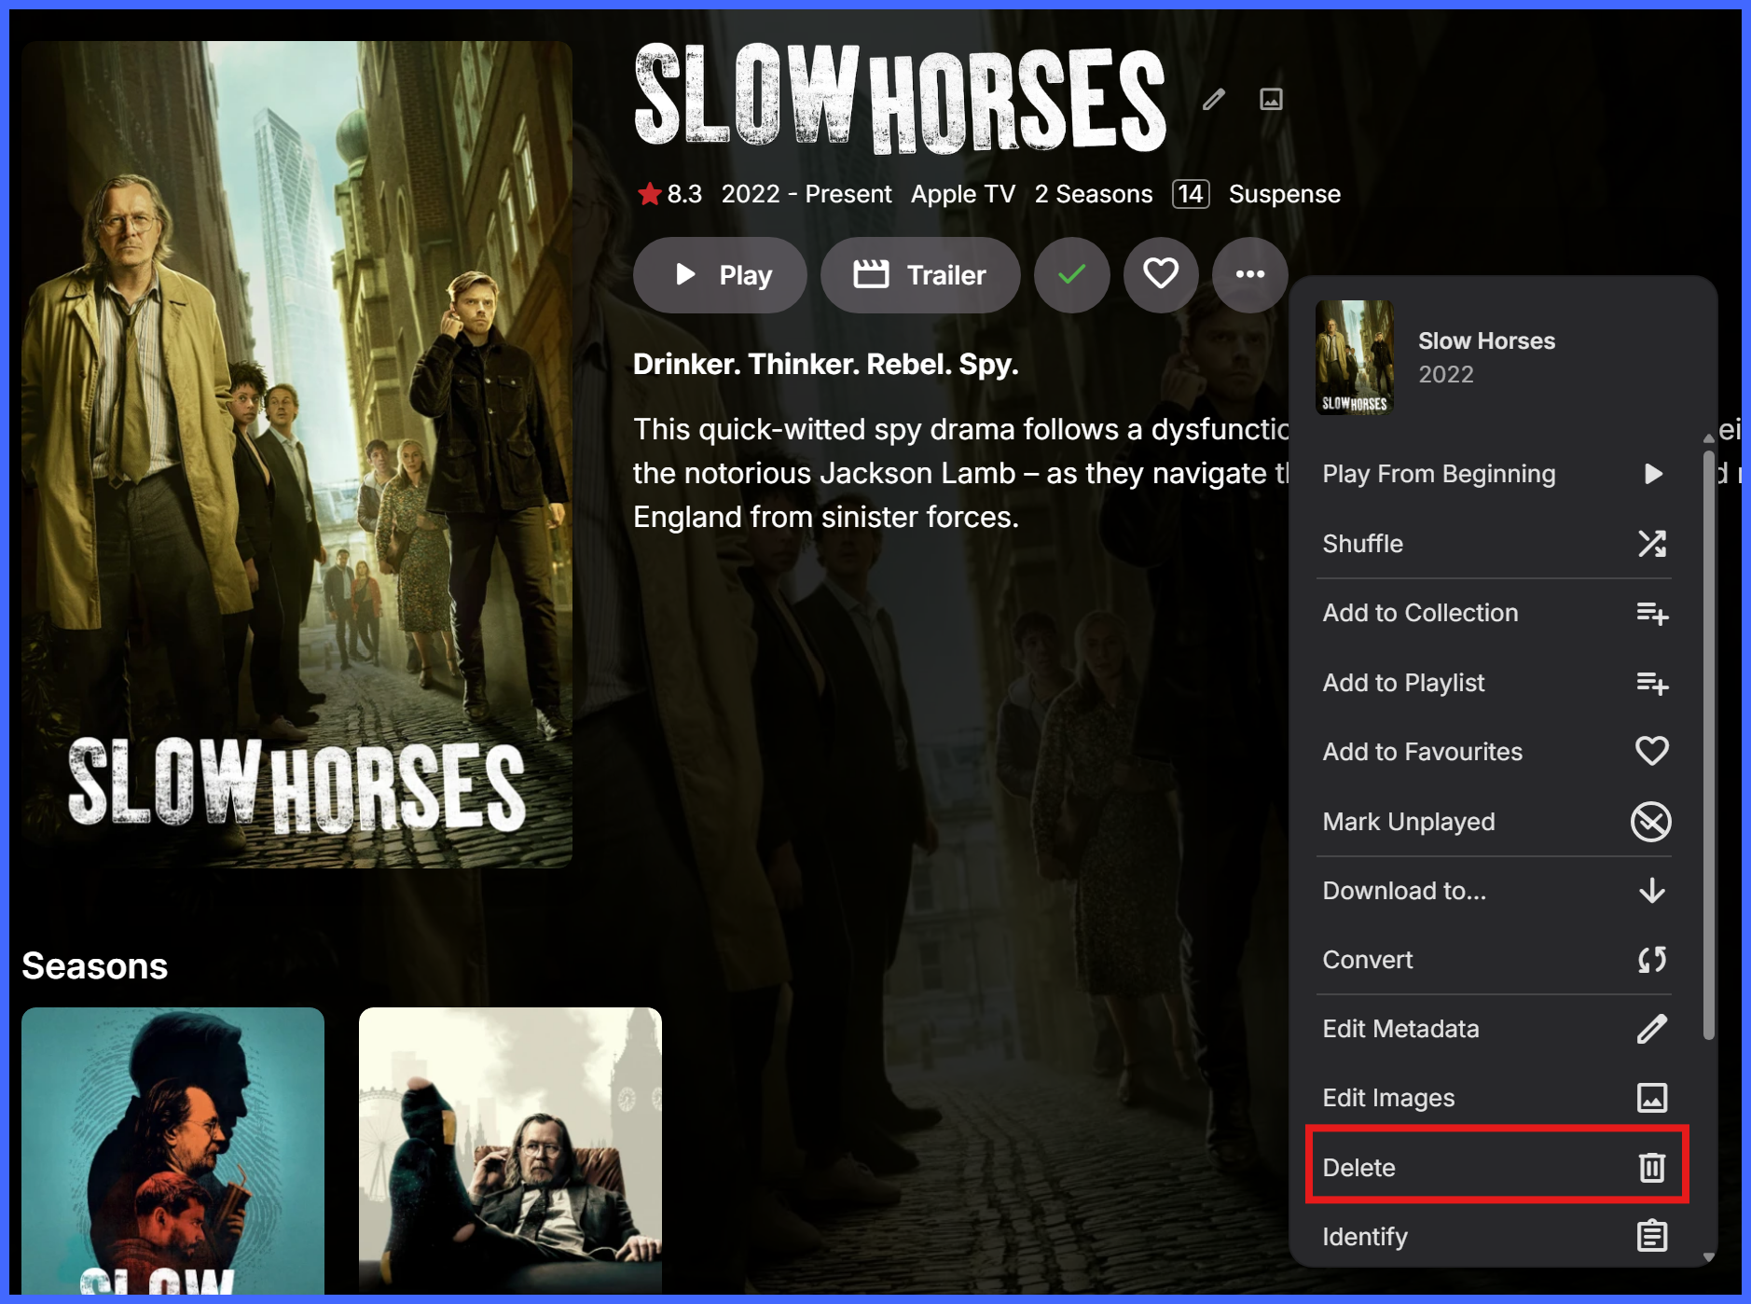Click the 2022 year in menu header

1446,374
